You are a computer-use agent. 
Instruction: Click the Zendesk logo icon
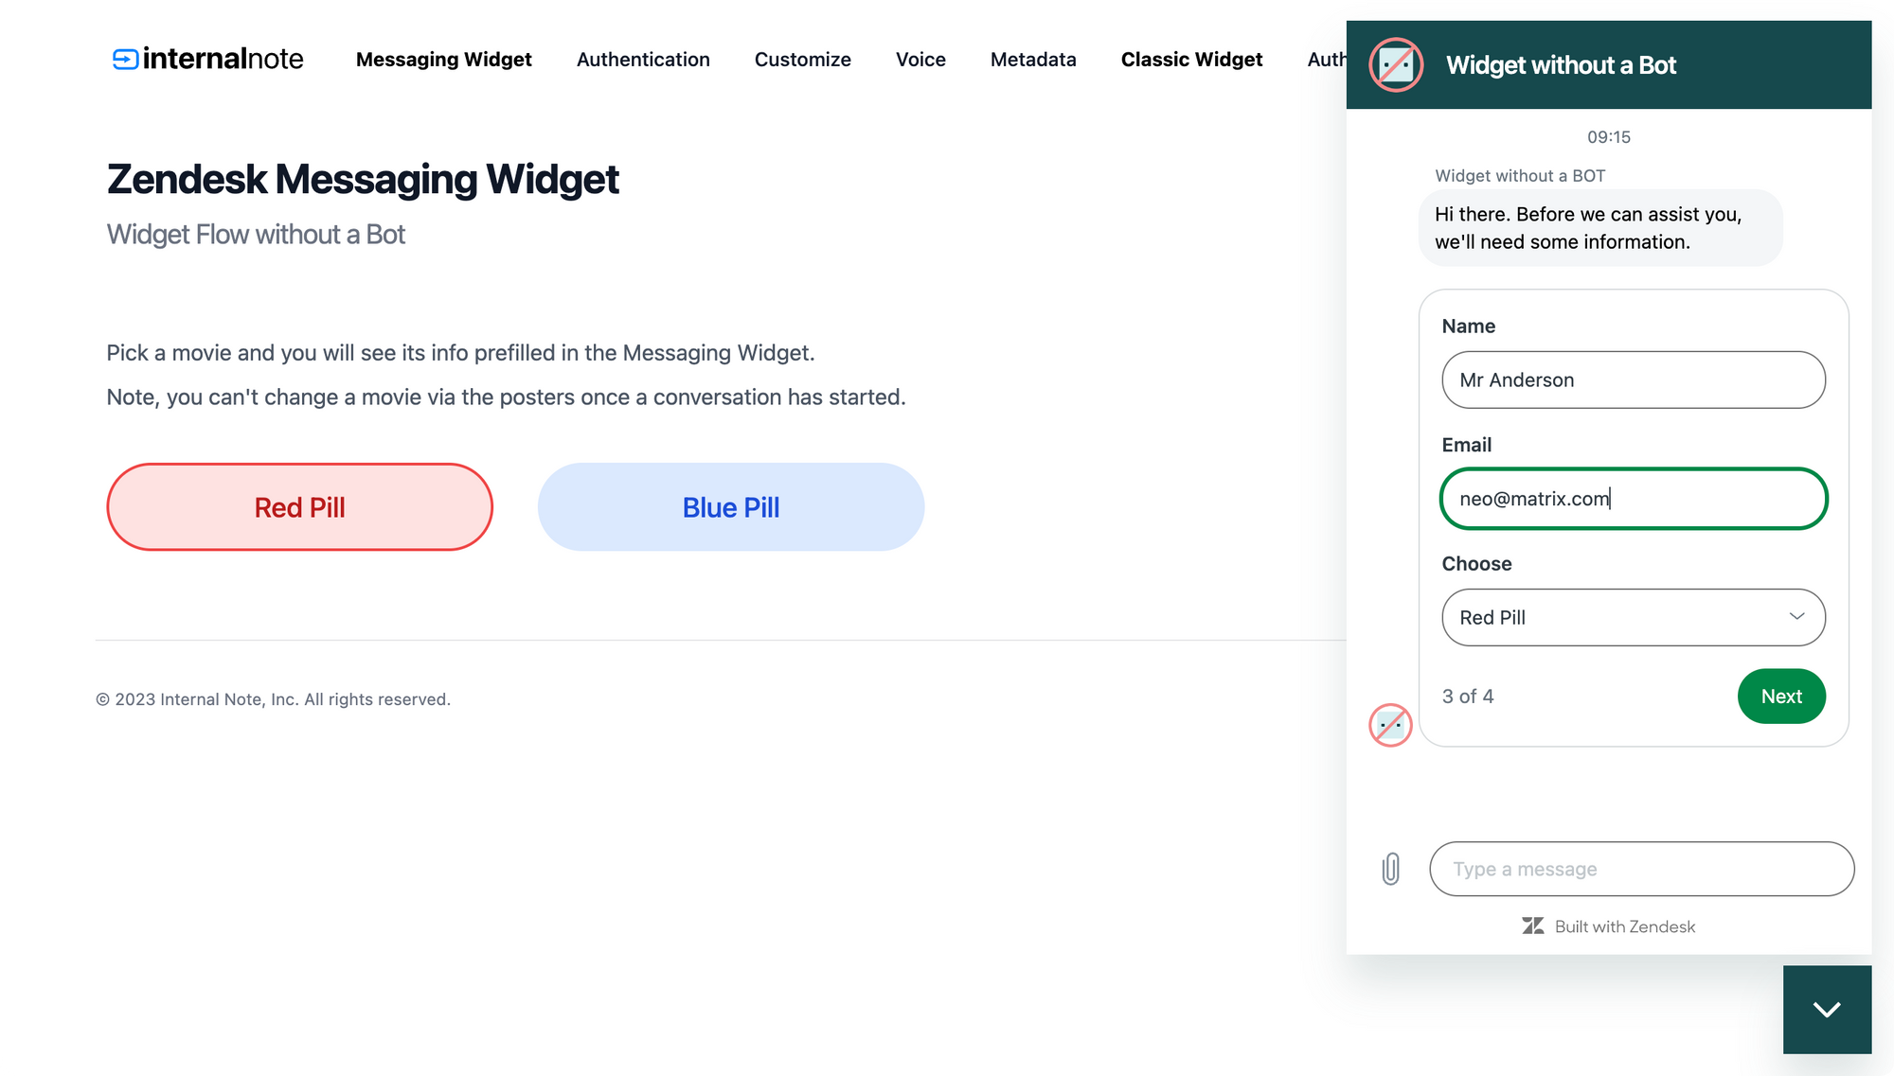1533,926
